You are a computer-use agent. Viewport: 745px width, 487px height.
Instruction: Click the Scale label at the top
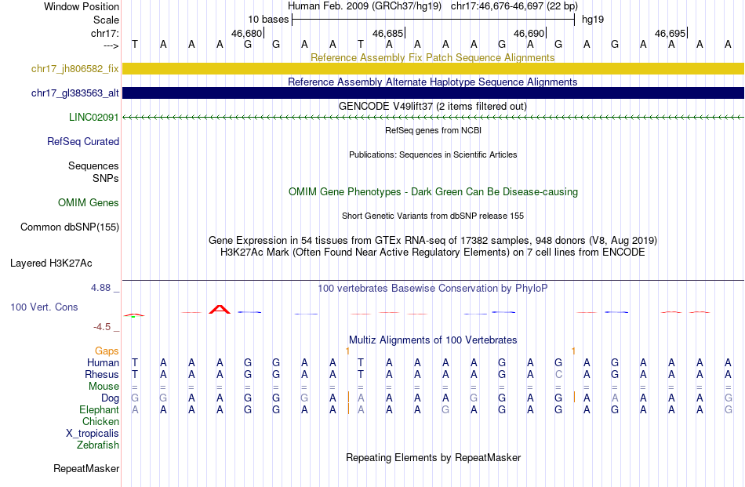click(106, 20)
